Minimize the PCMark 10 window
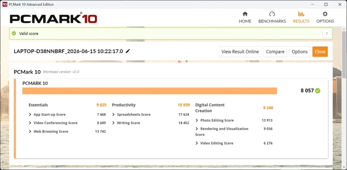 click(312, 4)
